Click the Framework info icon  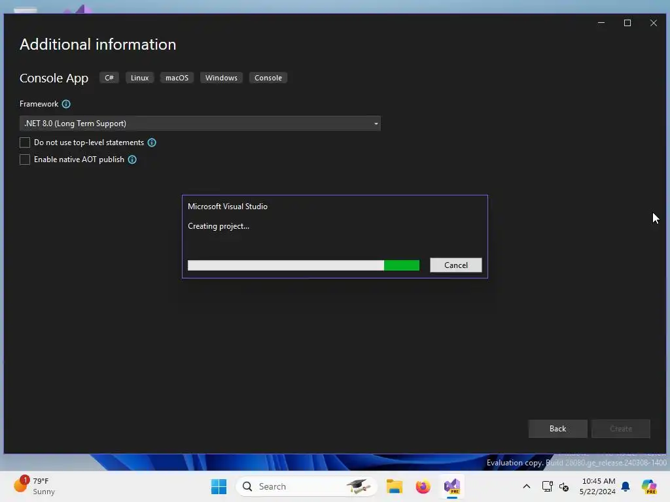click(x=66, y=104)
